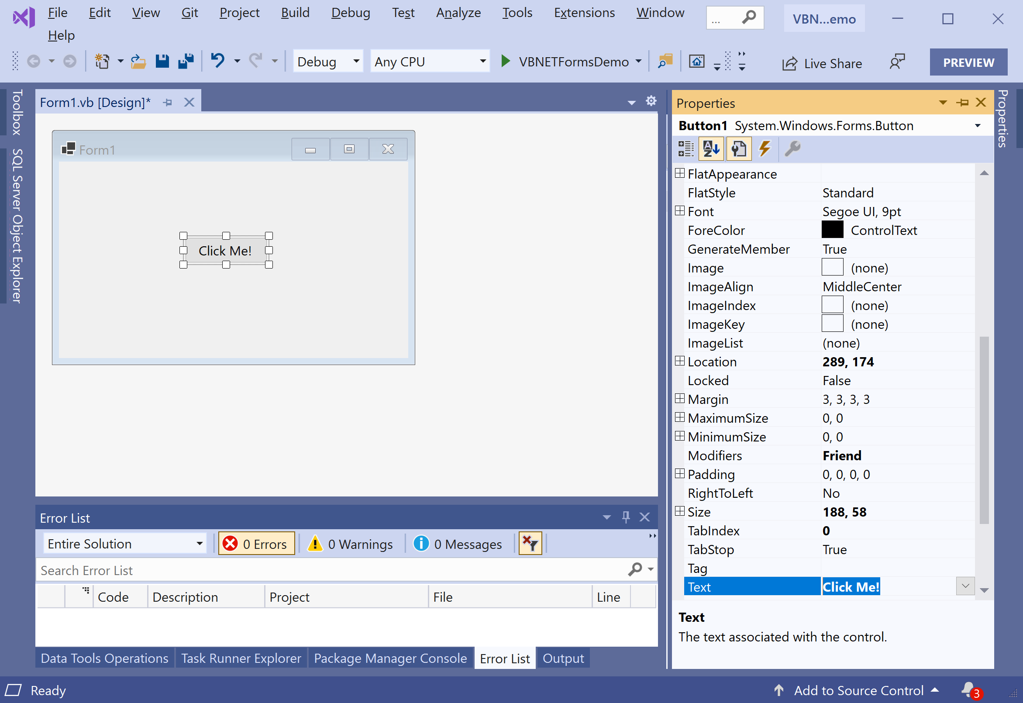Start debugging with the green play icon
This screenshot has width=1023, height=703.
(x=505, y=61)
